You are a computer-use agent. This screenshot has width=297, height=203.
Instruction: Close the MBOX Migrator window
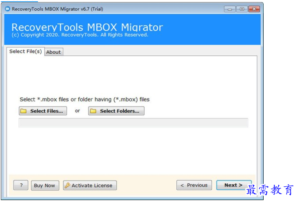(x=254, y=9)
